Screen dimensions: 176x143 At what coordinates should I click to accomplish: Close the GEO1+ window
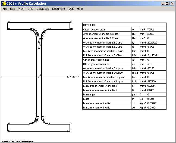(x=172, y=4)
